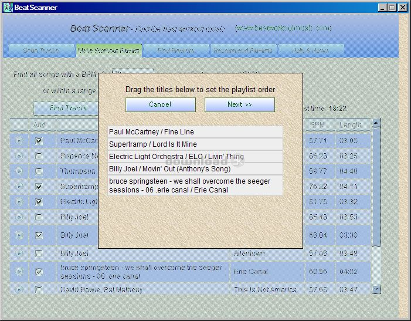Click the Find Tracks button

point(66,108)
